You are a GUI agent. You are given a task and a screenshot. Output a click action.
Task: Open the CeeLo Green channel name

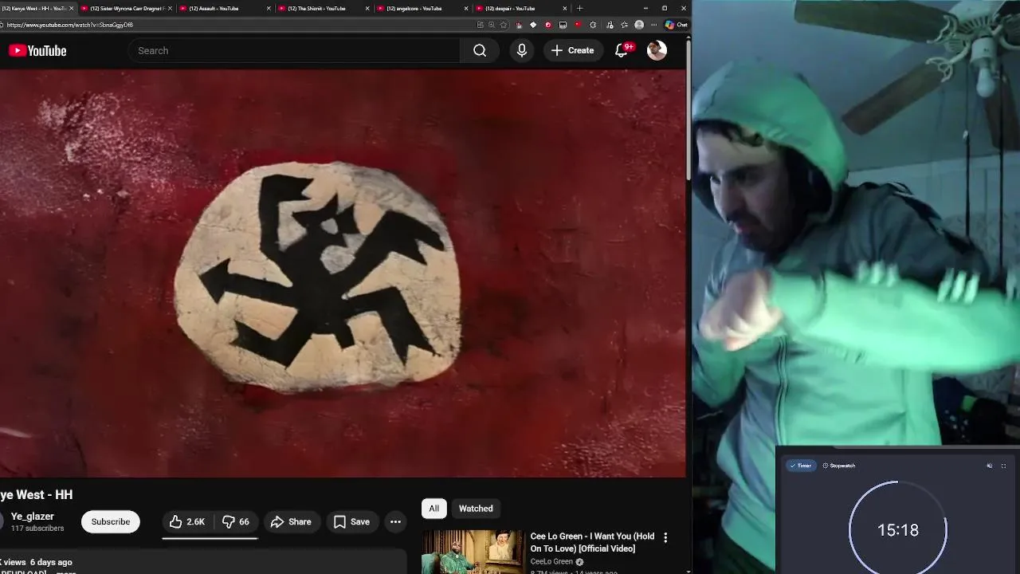pos(551,561)
